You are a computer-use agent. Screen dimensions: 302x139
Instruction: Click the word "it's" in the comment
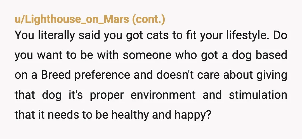(76, 95)
